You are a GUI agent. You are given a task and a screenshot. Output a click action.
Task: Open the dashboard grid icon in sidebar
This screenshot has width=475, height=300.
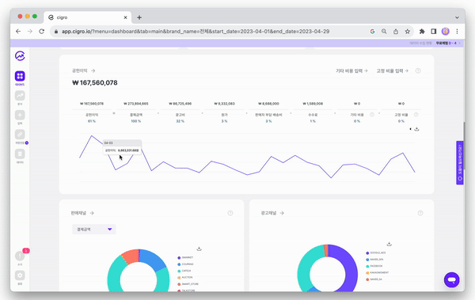pyautogui.click(x=20, y=76)
